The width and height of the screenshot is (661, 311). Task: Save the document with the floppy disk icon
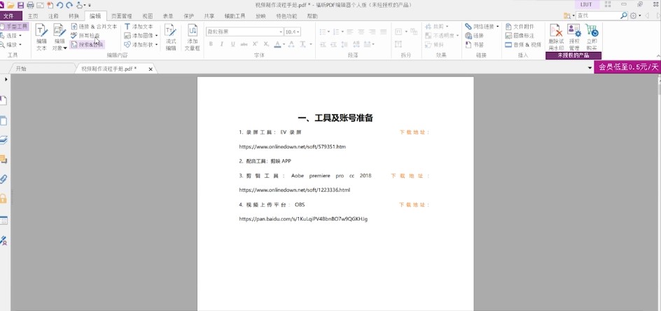[x=20, y=5]
